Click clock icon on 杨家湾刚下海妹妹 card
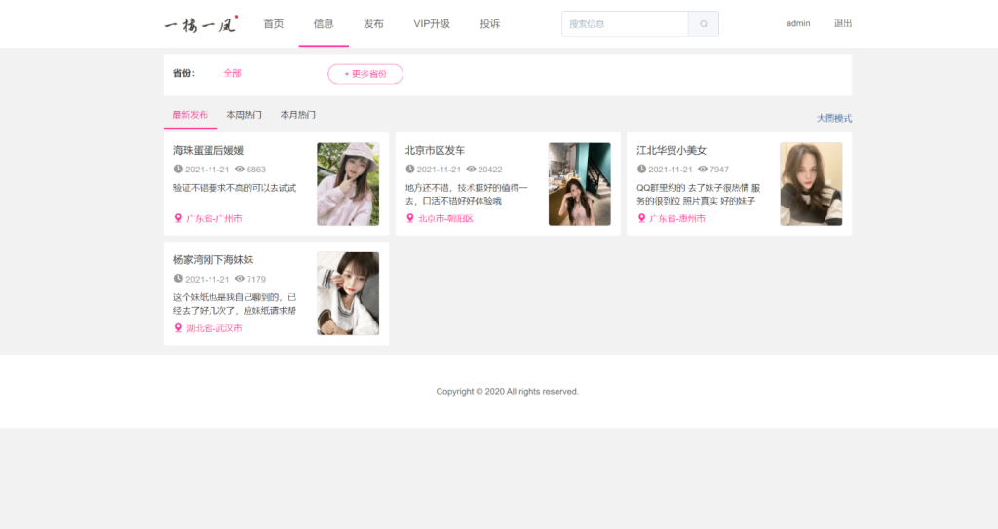 pyautogui.click(x=178, y=279)
